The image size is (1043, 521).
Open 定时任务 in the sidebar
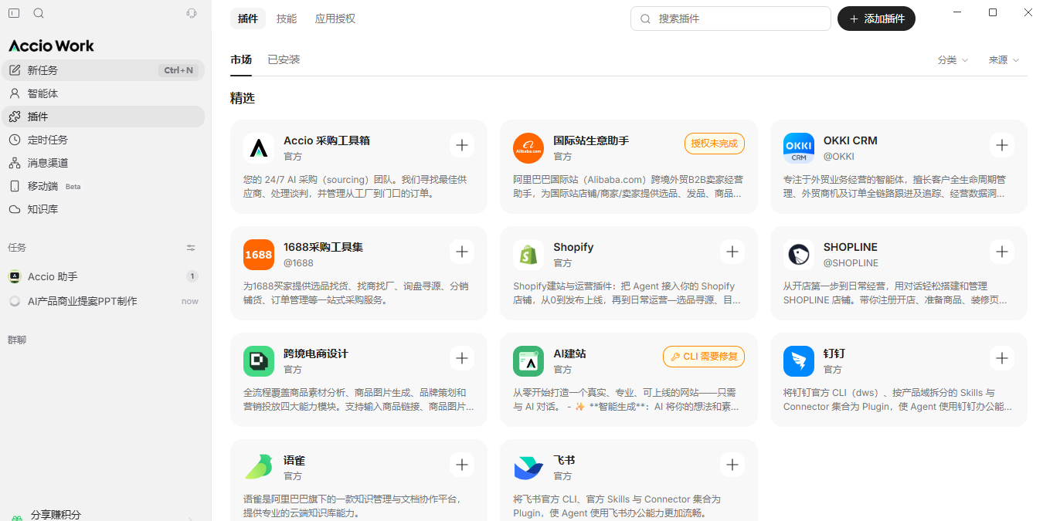click(102, 140)
